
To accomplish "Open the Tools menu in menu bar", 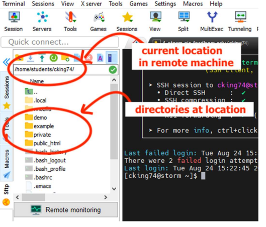I will (116, 4).
